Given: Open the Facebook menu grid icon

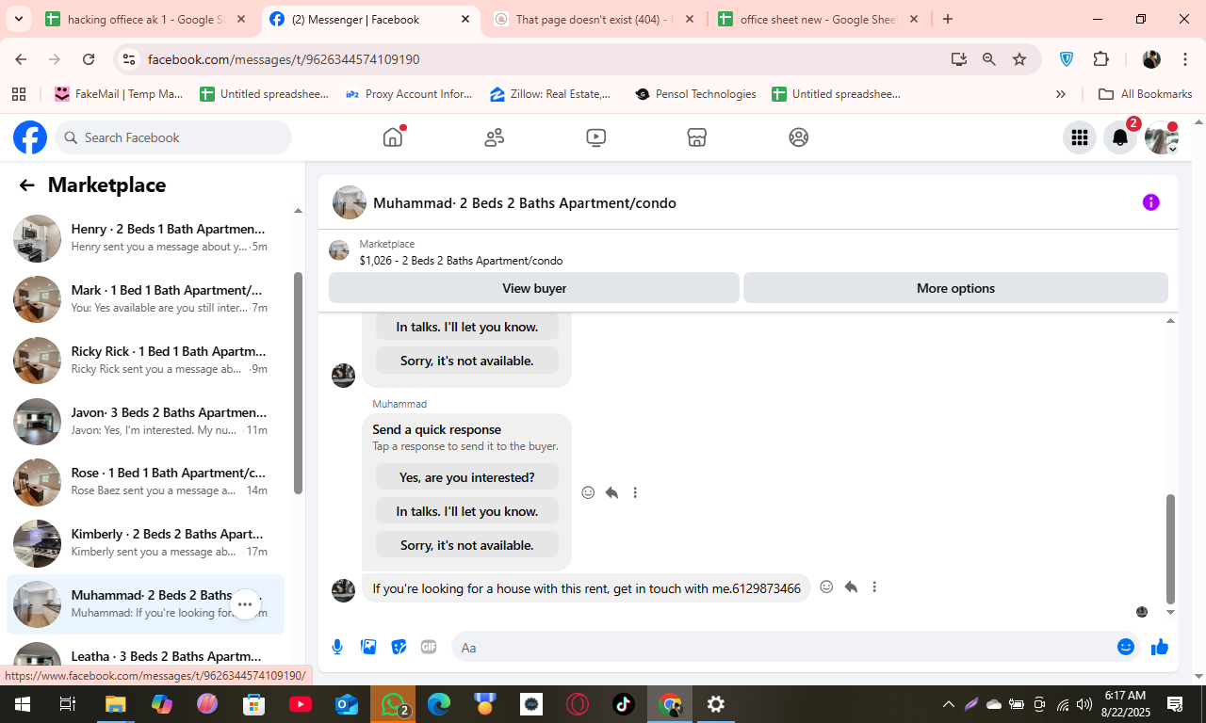Looking at the screenshot, I should click(1079, 137).
